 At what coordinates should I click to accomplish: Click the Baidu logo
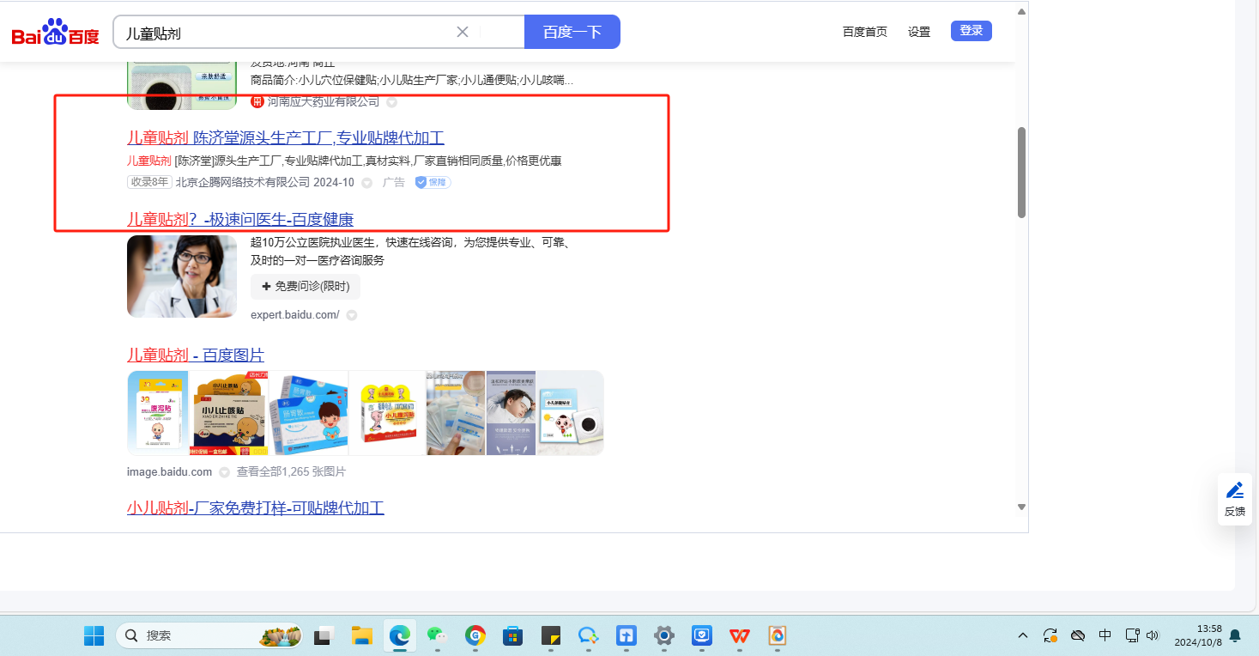click(x=56, y=33)
